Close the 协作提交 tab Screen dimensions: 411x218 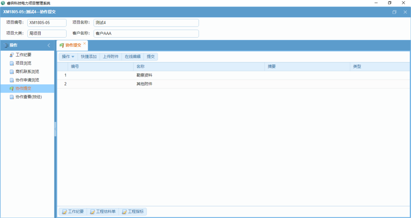(x=84, y=43)
